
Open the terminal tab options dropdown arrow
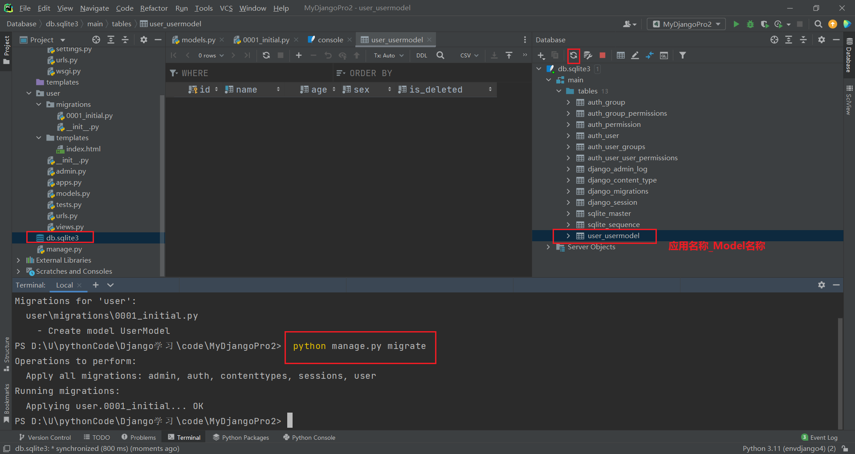(110, 285)
